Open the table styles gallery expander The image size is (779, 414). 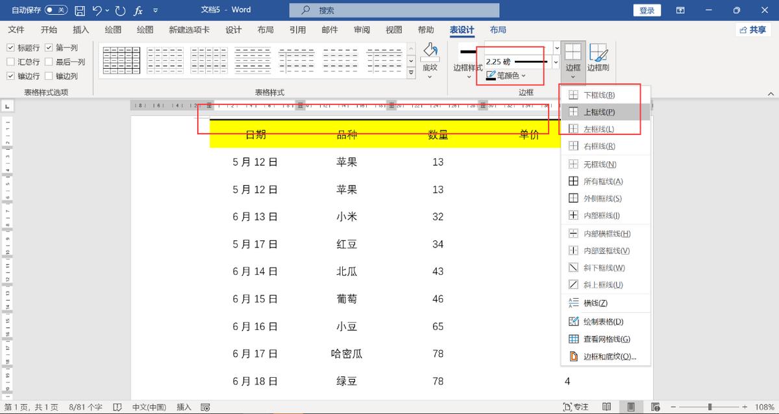(x=410, y=72)
